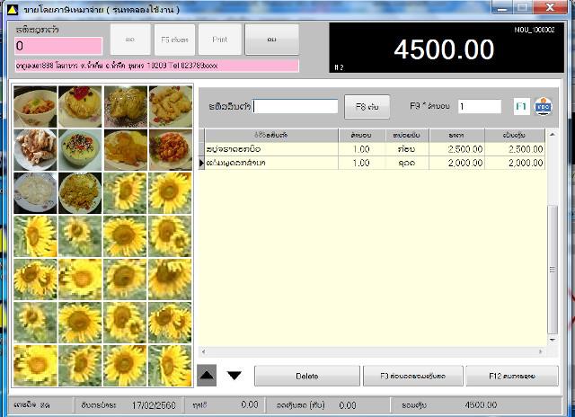The width and height of the screenshot is (575, 417).
Task: Focus the product code input field
Action: click(296, 106)
